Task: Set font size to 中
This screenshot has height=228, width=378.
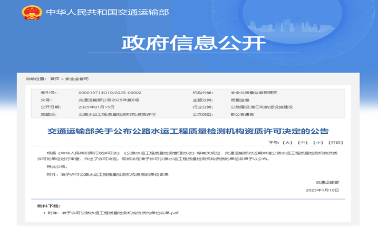Action: click(x=303, y=143)
